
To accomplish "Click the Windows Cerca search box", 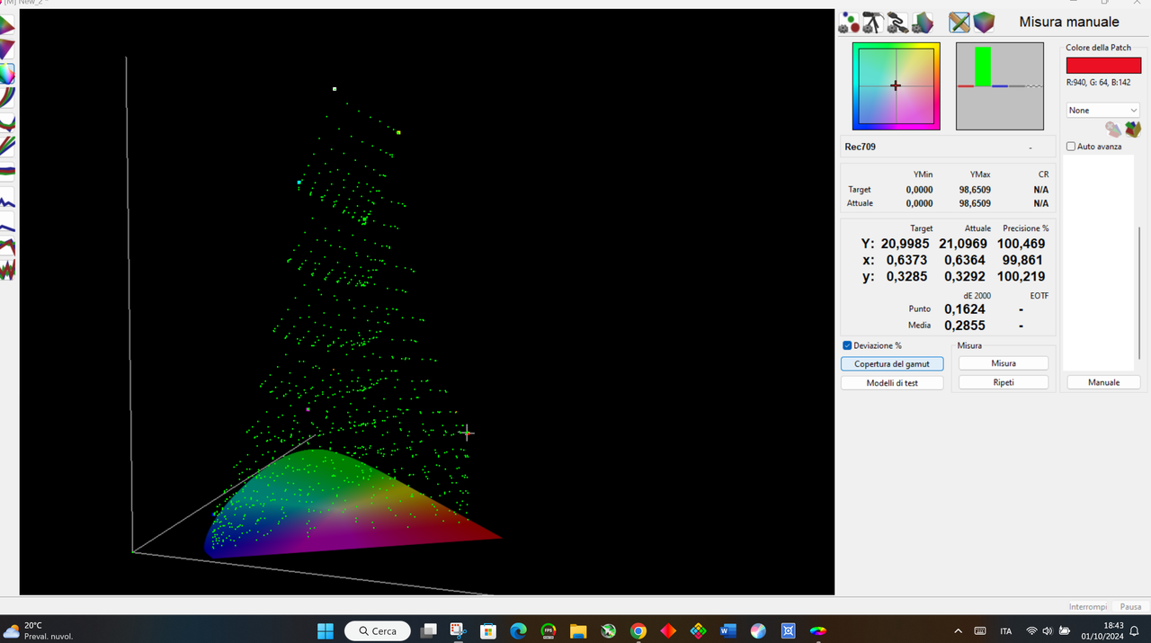I will [x=378, y=630].
